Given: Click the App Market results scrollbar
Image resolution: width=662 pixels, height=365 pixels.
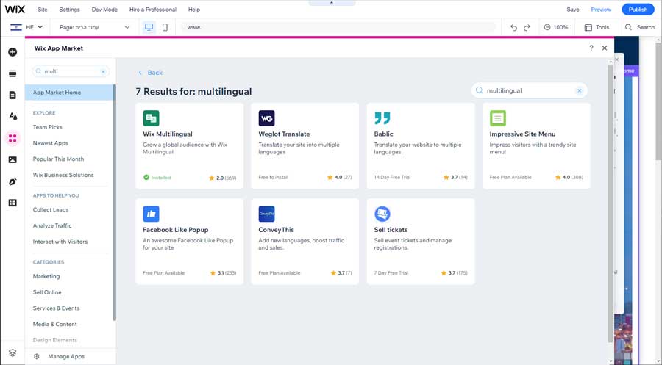Looking at the screenshot, I should pos(611,202).
